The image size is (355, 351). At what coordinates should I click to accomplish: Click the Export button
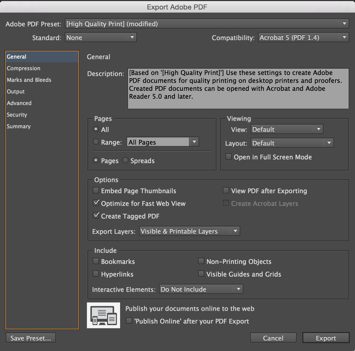(326, 338)
